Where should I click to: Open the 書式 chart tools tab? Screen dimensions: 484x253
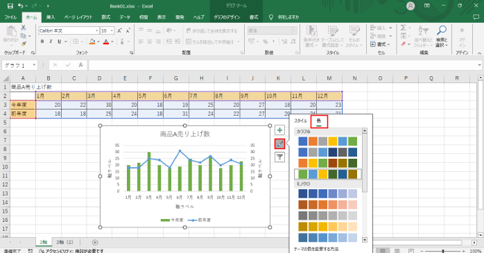254,17
